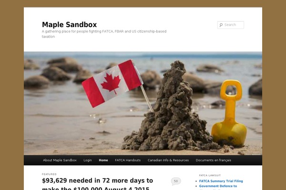
Task: Click the bullet beside FATCA Summary Trial Filing
Action: coord(196,181)
